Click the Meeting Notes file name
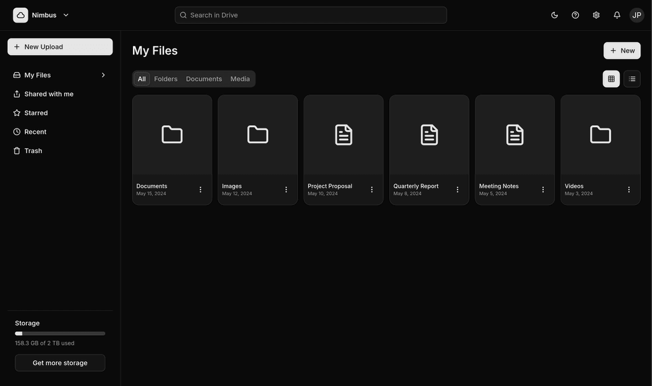 pyautogui.click(x=499, y=186)
